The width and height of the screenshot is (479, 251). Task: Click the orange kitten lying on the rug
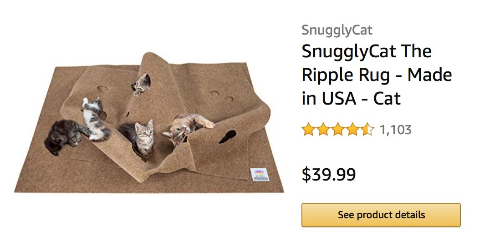pyautogui.click(x=188, y=127)
